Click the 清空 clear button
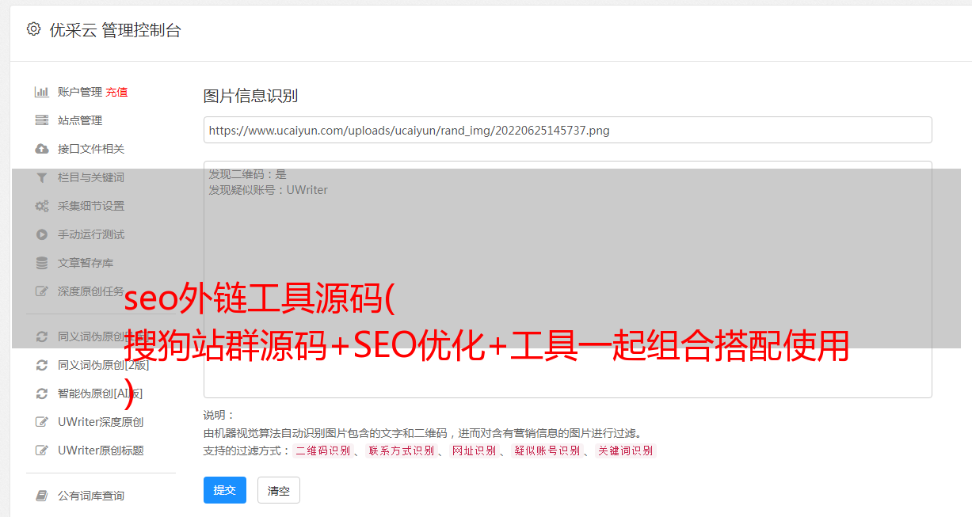This screenshot has width=972, height=517. tap(279, 490)
